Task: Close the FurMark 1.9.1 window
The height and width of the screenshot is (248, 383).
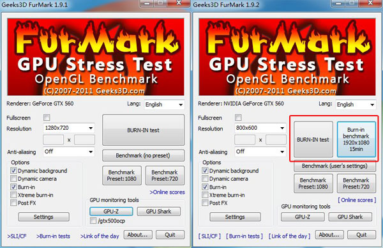Action: coord(179,3)
